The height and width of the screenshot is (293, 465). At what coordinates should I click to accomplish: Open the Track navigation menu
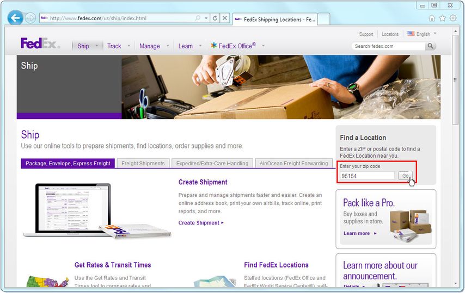(x=114, y=46)
